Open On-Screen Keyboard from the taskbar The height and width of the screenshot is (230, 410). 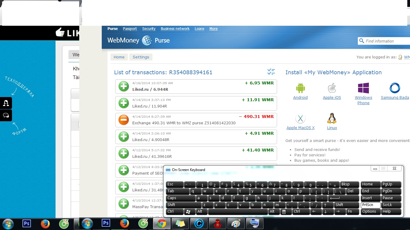point(255,223)
